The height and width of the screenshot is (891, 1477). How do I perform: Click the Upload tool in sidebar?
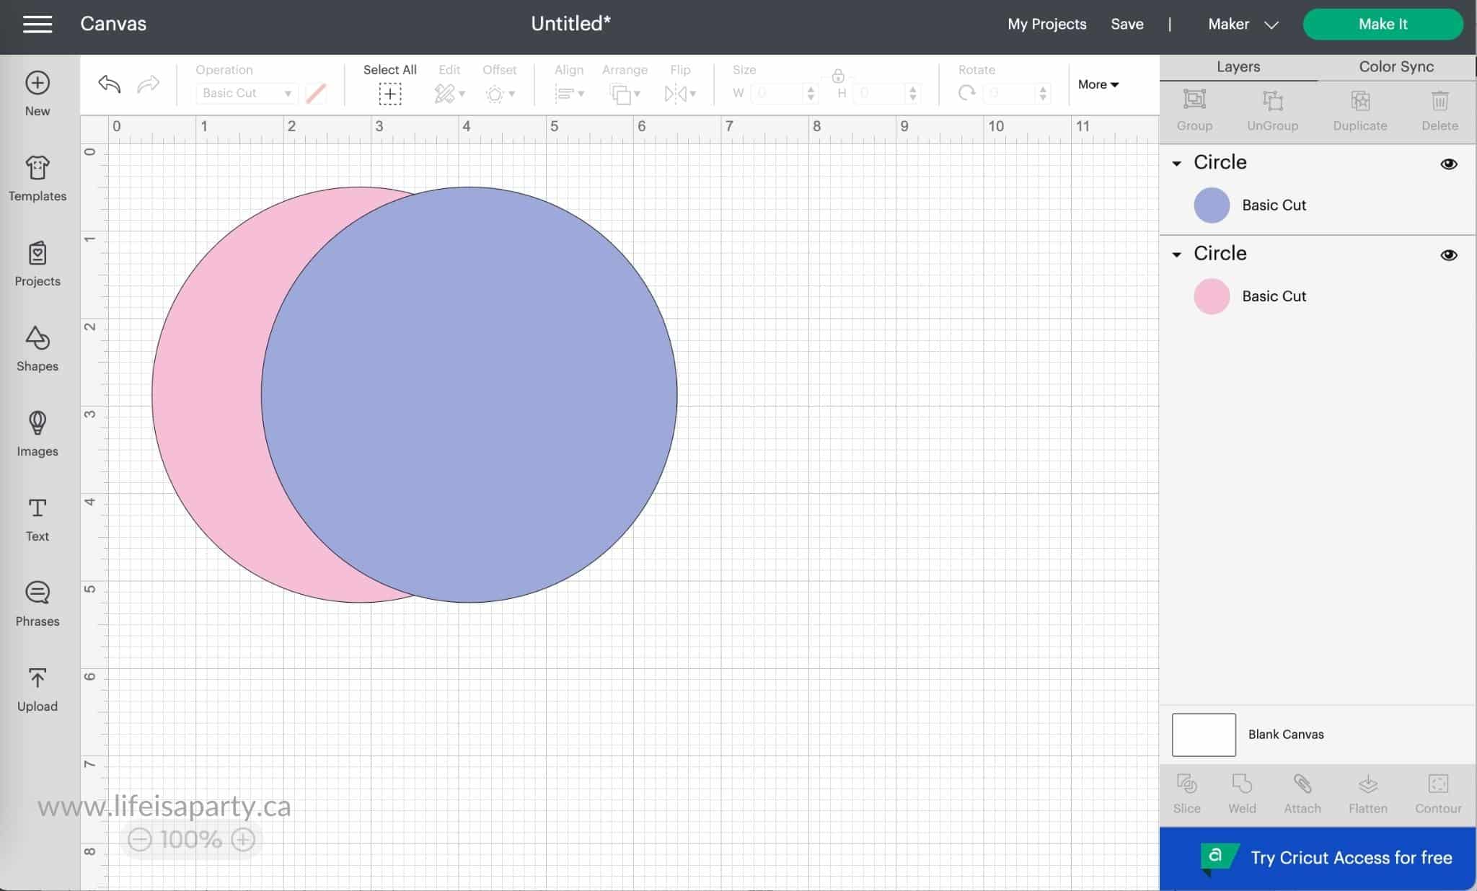pyautogui.click(x=37, y=691)
